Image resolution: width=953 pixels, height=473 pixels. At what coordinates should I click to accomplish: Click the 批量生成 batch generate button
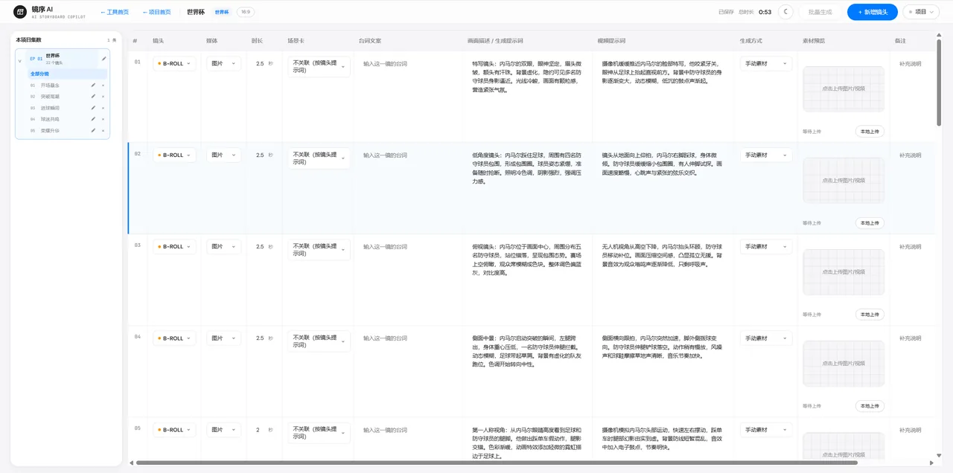point(820,12)
